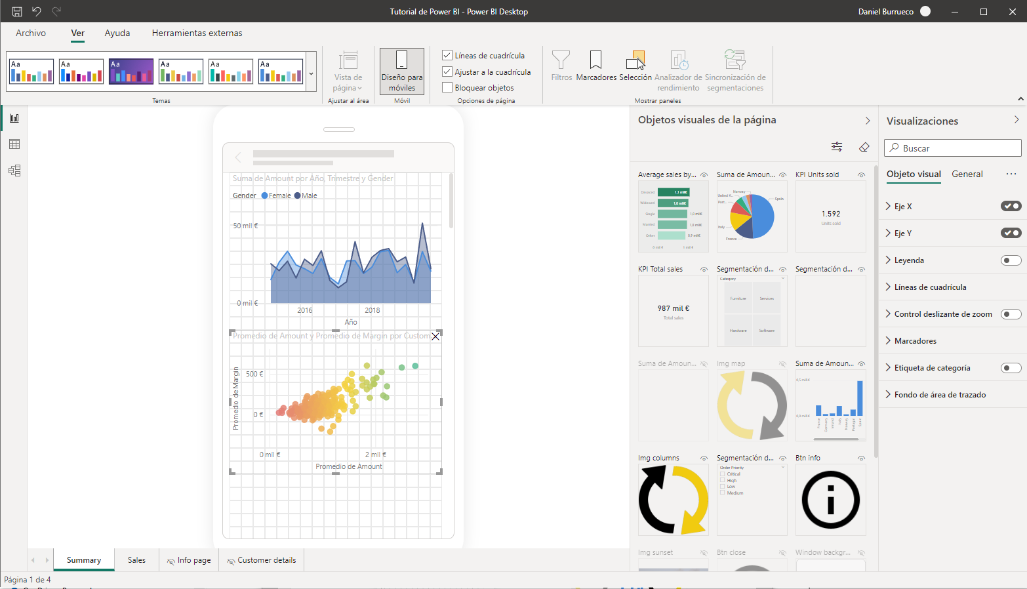Switch to Model view in left sidebar
The image size is (1027, 589).
14,171
